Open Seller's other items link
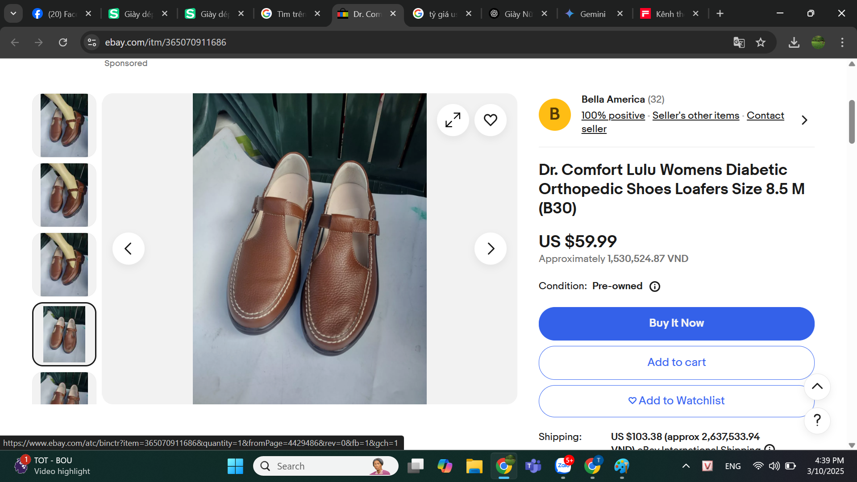 [x=695, y=116]
